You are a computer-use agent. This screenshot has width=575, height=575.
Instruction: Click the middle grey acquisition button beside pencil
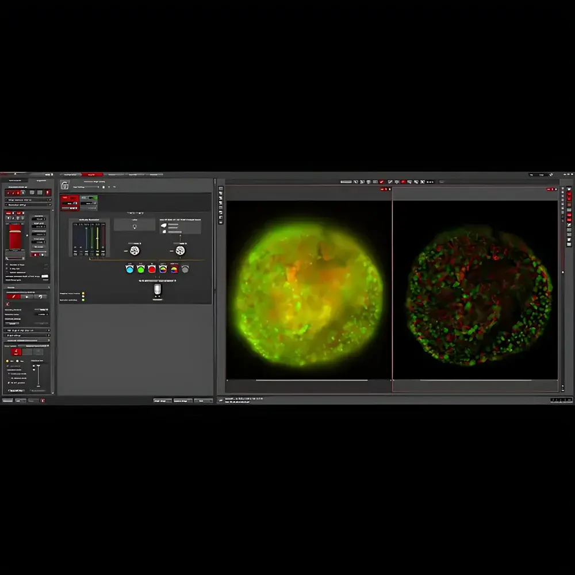click(27, 296)
